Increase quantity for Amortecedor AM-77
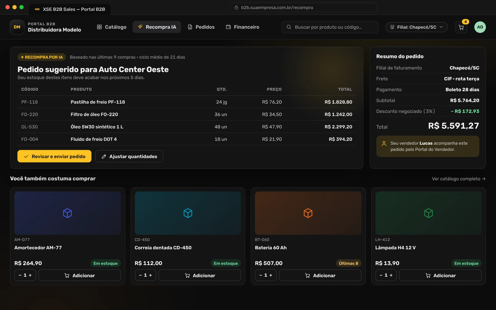Viewport: 496px width, 310px height. (30, 275)
